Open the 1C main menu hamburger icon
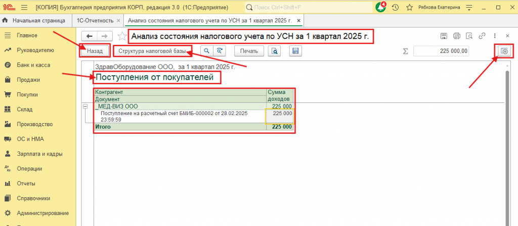The height and width of the screenshot is (226, 518). point(24,7)
